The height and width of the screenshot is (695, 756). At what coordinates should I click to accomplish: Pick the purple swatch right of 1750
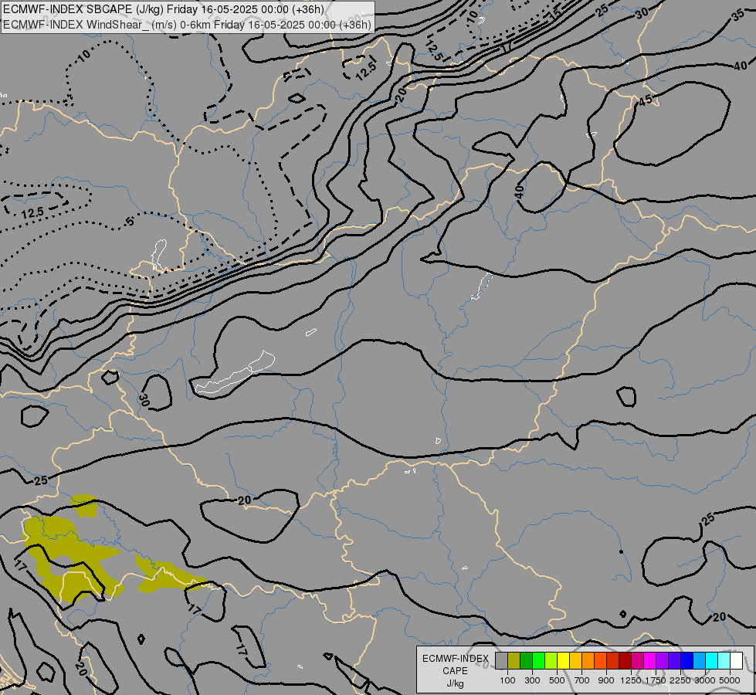663,660
